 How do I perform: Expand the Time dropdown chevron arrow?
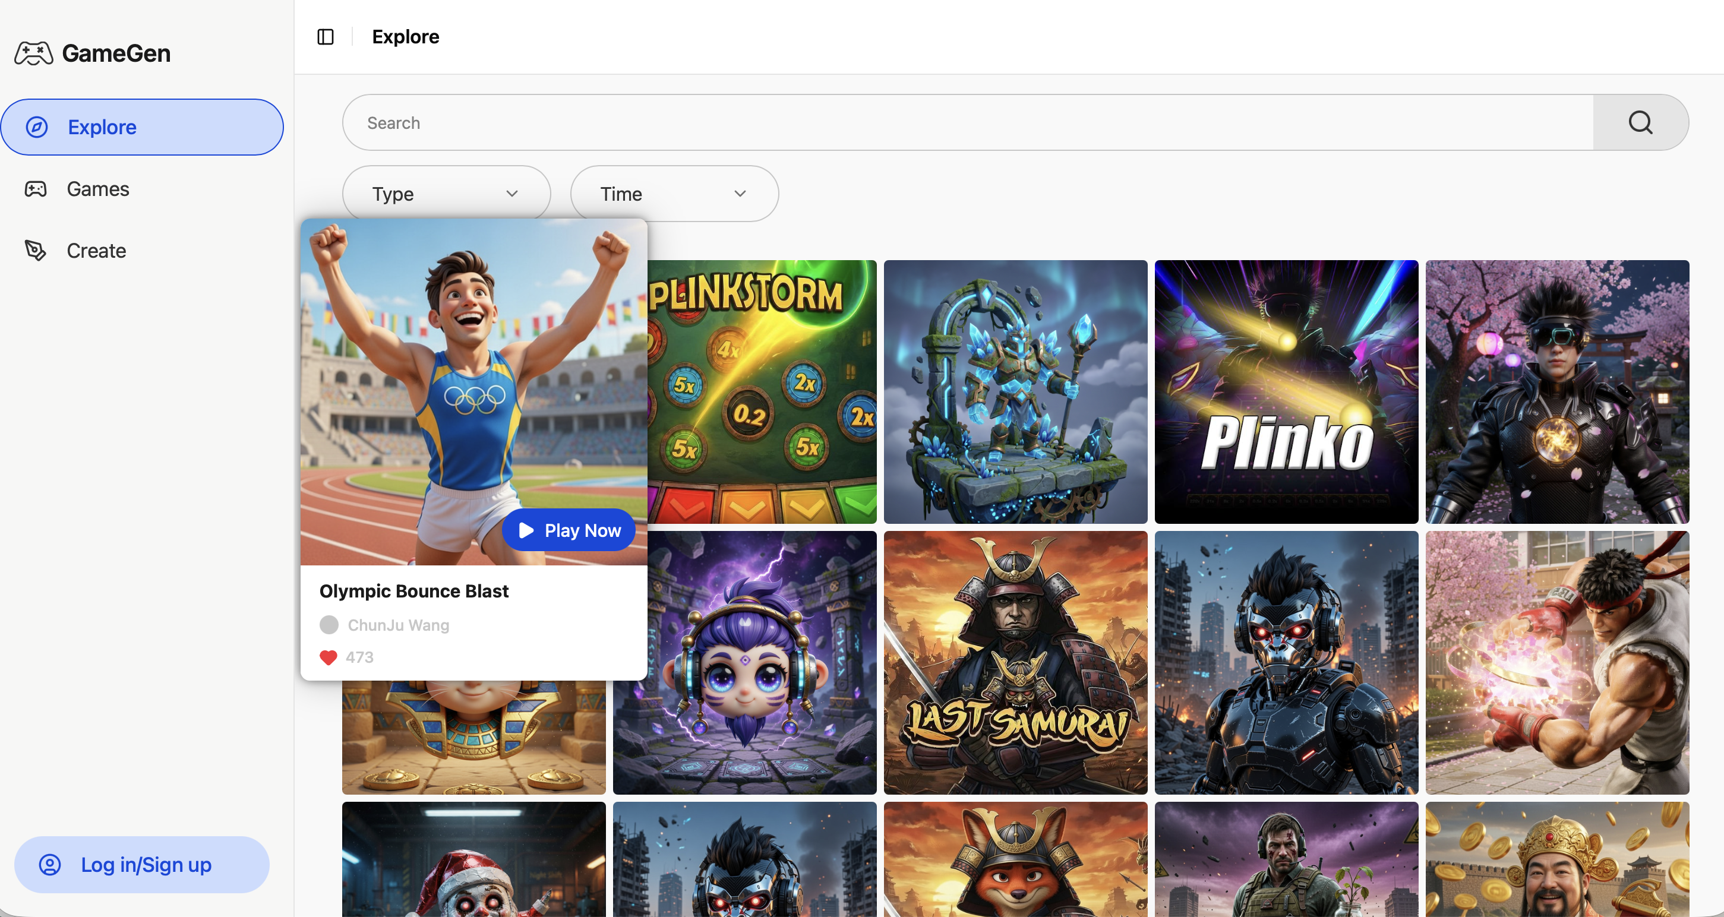click(740, 194)
